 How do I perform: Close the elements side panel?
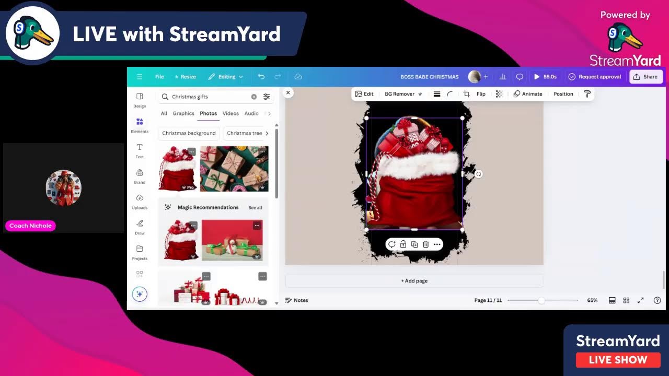[288, 92]
